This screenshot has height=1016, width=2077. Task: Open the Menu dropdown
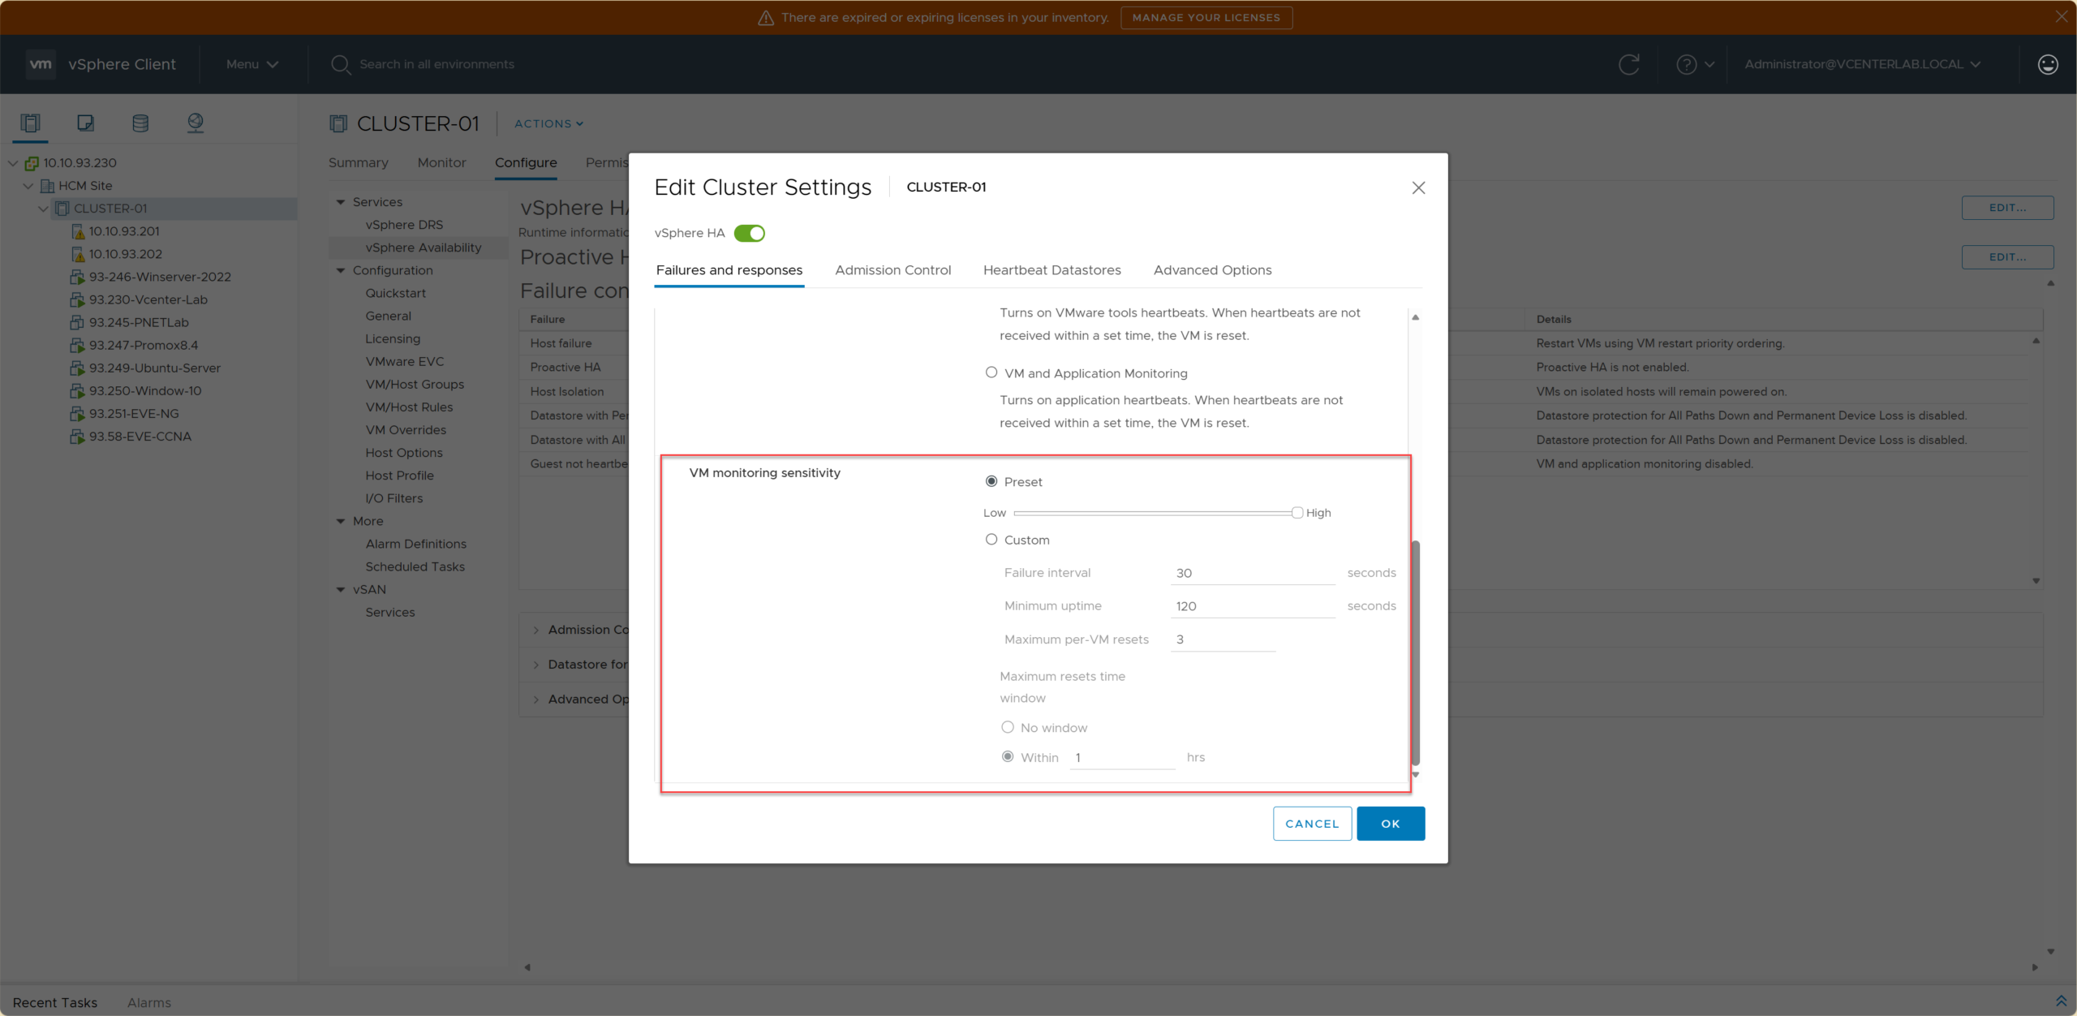coord(252,64)
